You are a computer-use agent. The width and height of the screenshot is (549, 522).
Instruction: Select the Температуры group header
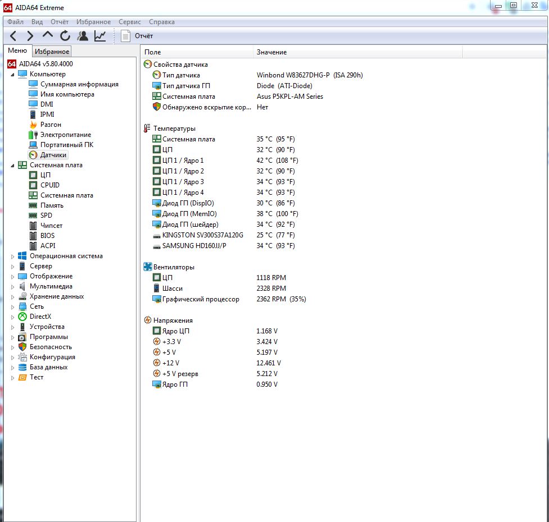click(x=170, y=129)
